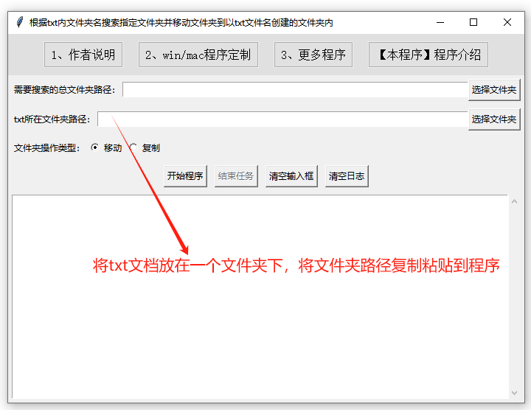Choose folder for txt所在文件夹路径
531x410 pixels.
click(494, 119)
